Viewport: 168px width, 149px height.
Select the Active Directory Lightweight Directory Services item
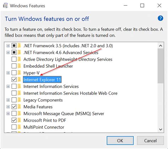pyautogui.click(x=68, y=59)
